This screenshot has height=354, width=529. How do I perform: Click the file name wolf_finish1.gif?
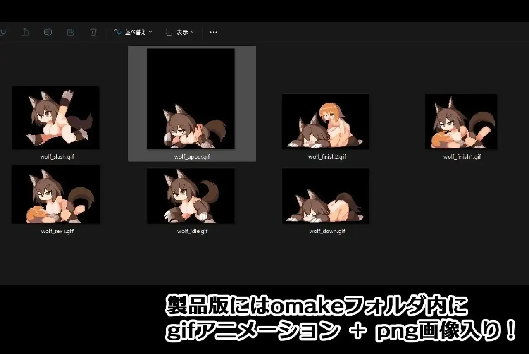click(x=462, y=157)
